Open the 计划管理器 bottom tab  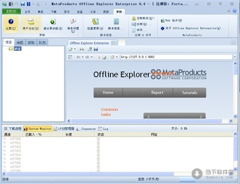64,128
